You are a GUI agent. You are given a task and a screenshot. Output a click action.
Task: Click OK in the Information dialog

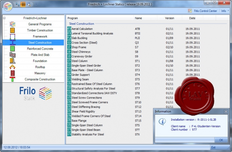pos(221,140)
